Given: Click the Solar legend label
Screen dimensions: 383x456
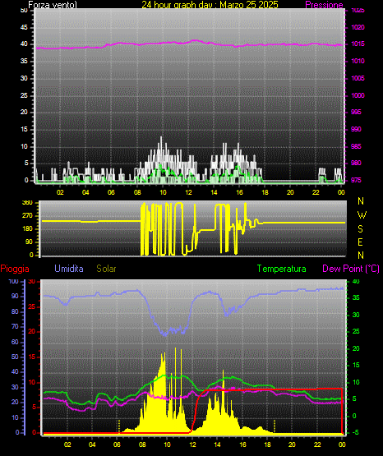Looking at the screenshot, I should 106,269.
